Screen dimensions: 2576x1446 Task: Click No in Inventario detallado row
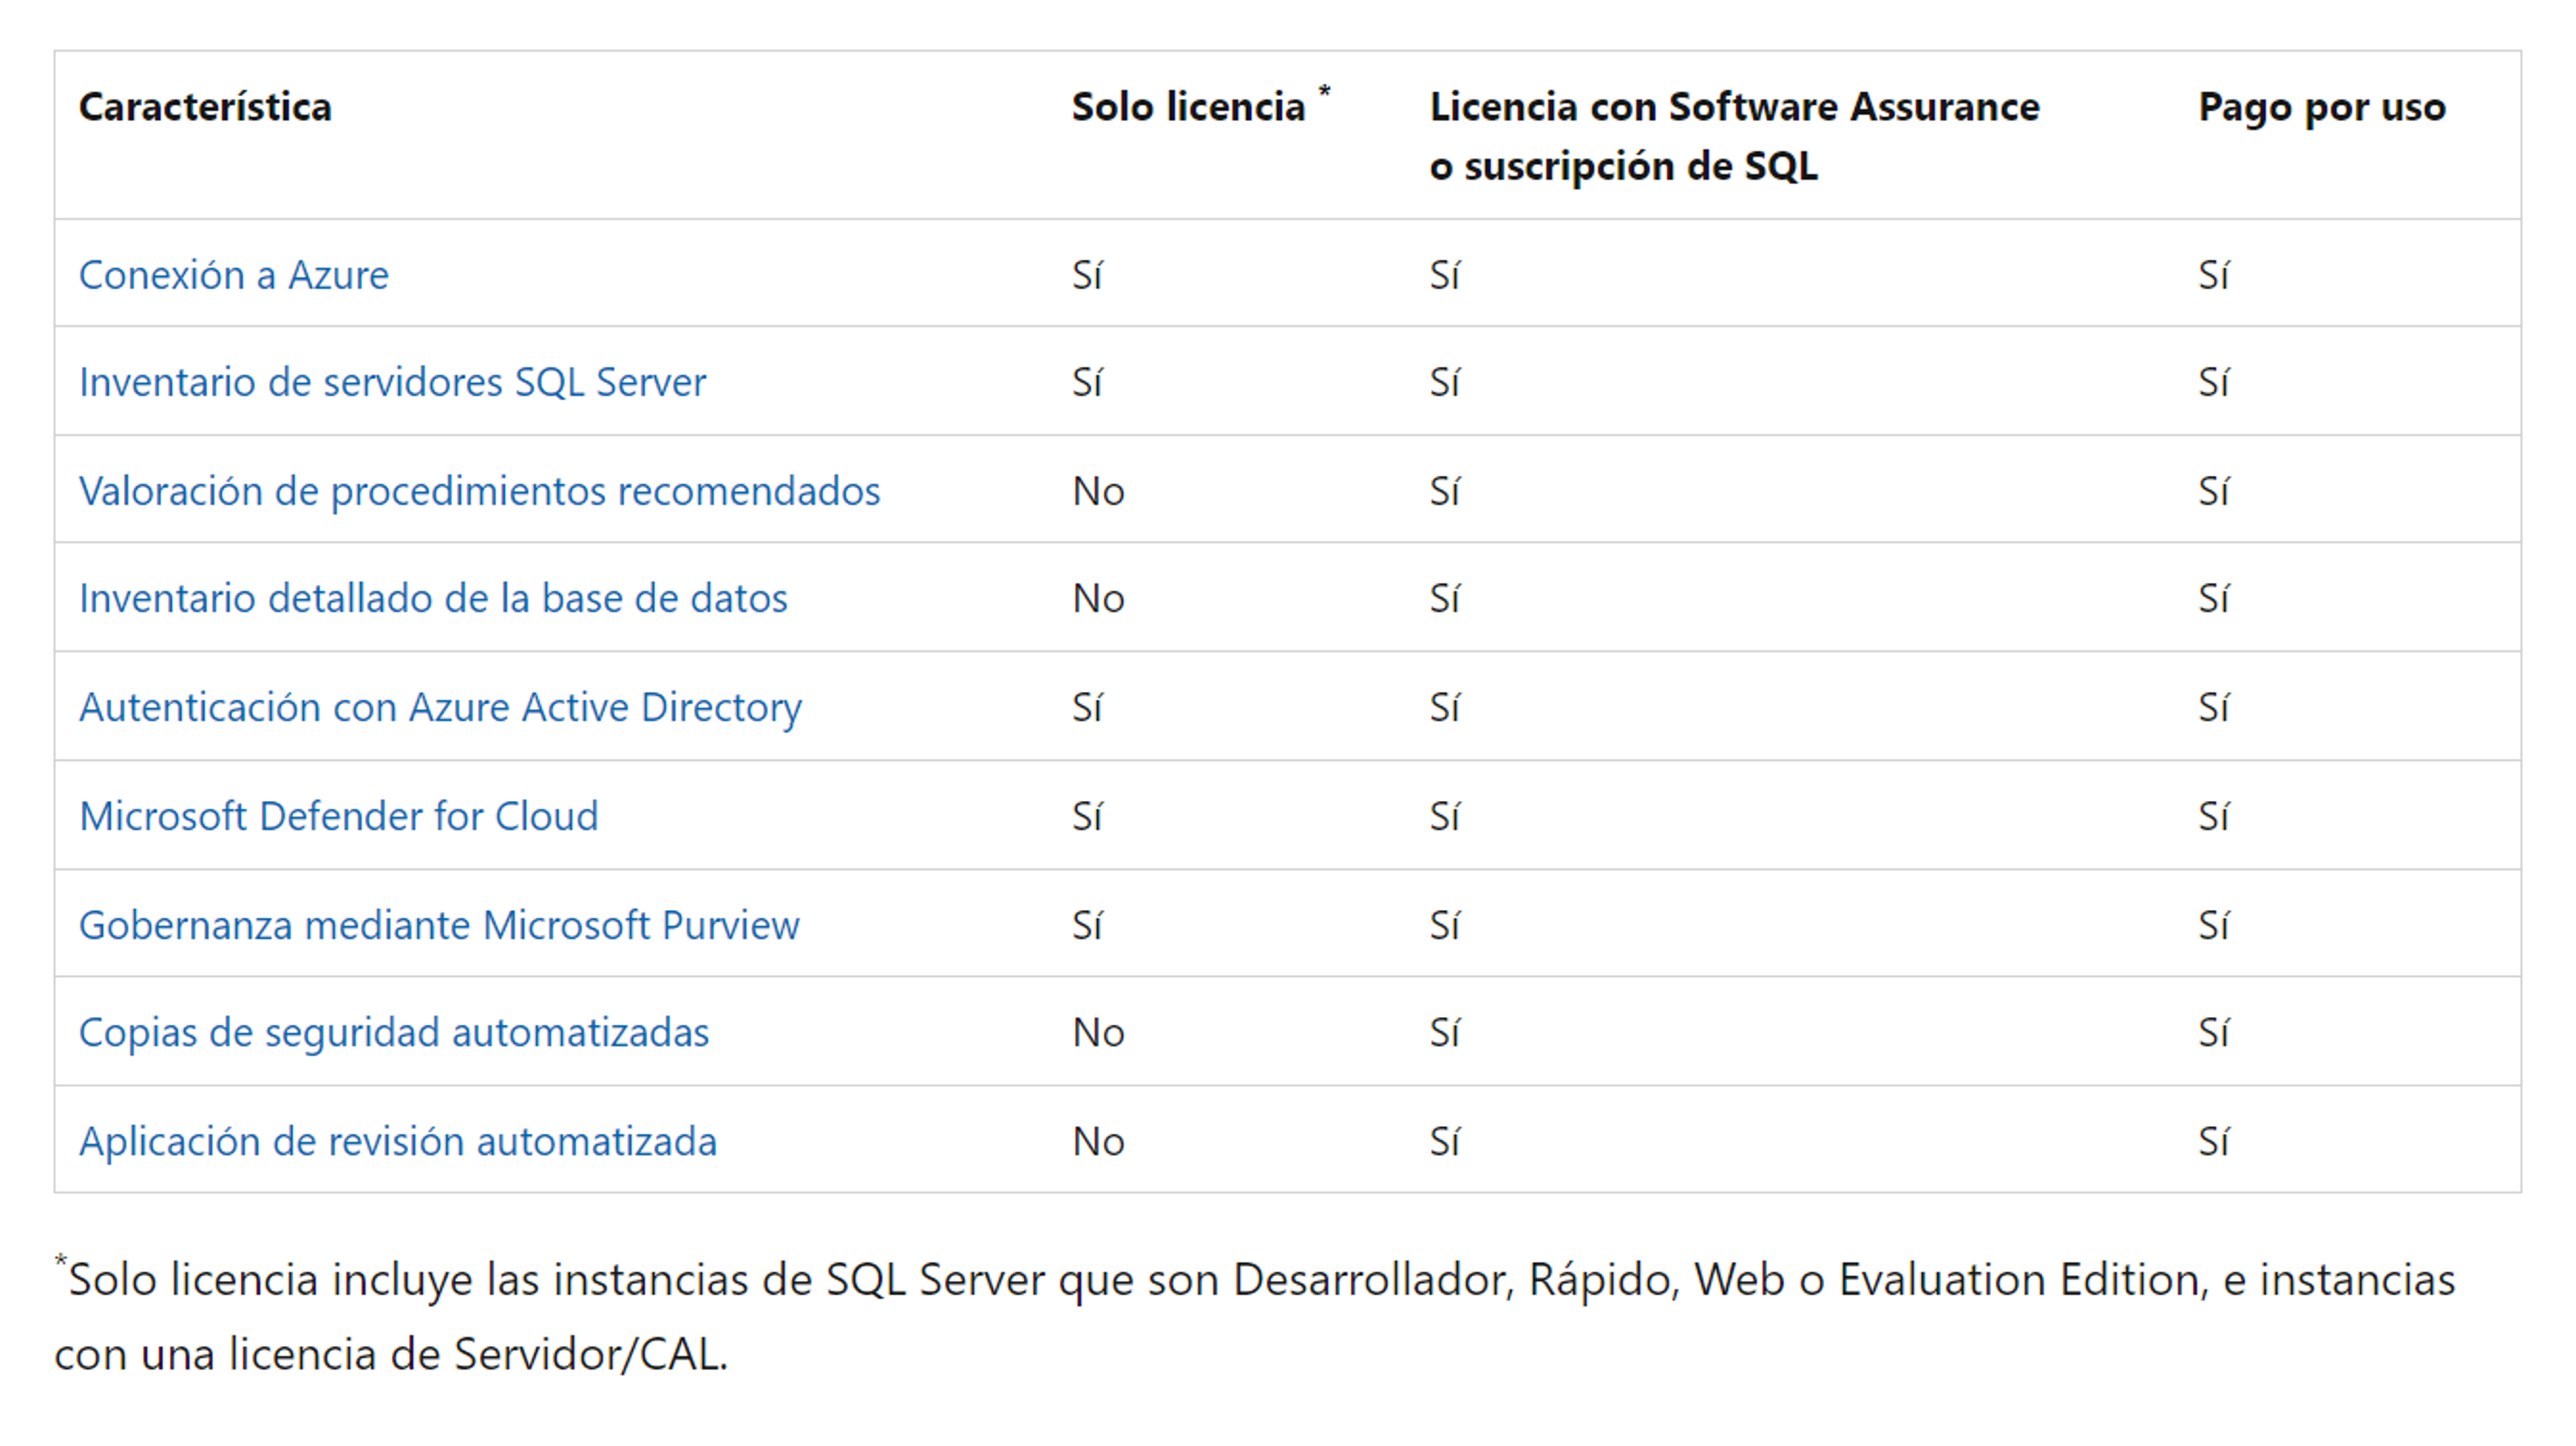pyautogui.click(x=1099, y=598)
